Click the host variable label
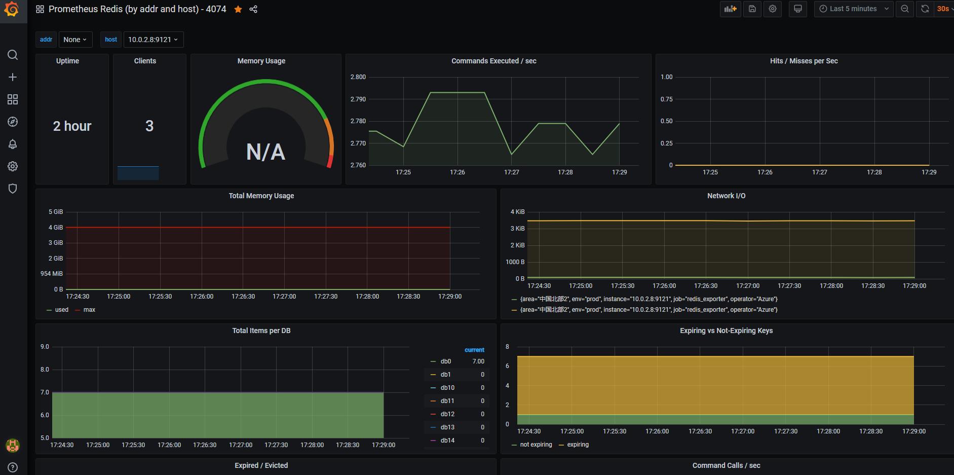This screenshot has height=475, width=954. coord(111,40)
